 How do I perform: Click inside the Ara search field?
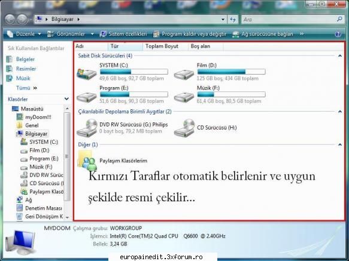coord(289,19)
